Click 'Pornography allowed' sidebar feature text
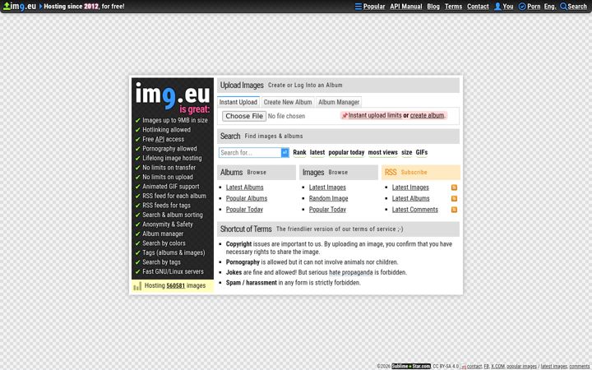Viewport: 592px width, 370px height. click(x=169, y=148)
